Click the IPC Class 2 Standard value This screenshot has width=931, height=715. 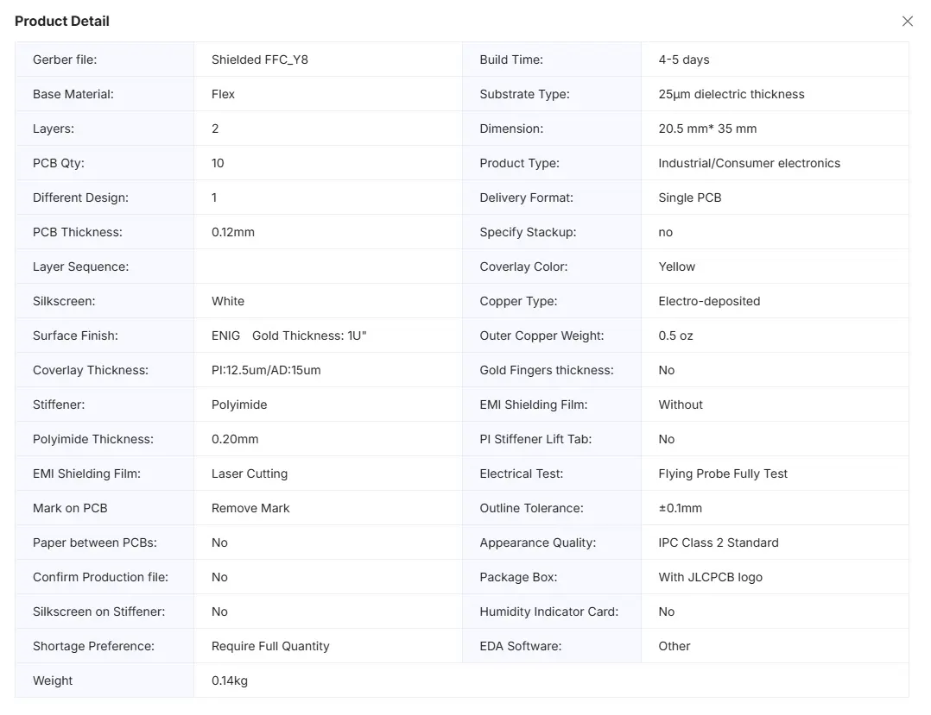pyautogui.click(x=718, y=543)
